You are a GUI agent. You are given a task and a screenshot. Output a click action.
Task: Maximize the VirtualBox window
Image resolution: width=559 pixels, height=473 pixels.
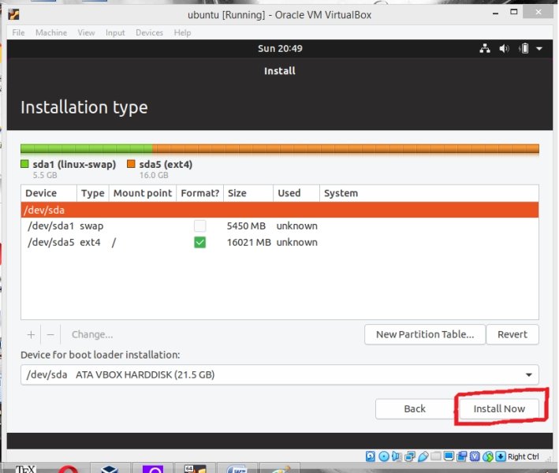(514, 12)
